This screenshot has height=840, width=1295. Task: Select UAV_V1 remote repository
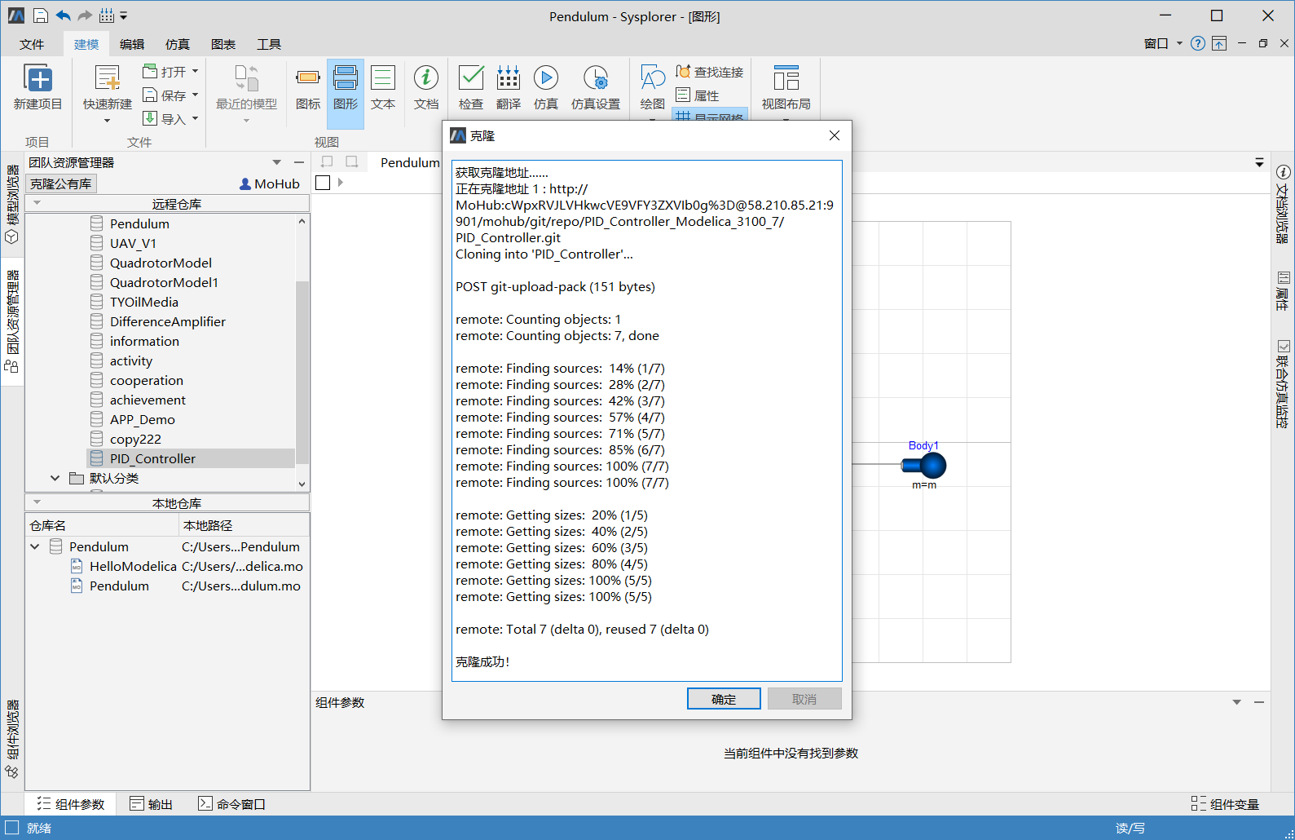coord(133,243)
